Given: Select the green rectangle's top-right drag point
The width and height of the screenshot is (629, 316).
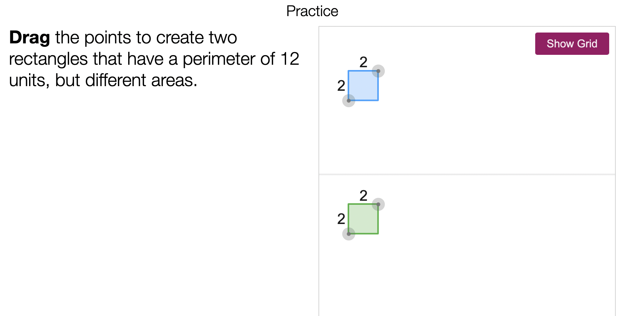Looking at the screenshot, I should click(378, 204).
